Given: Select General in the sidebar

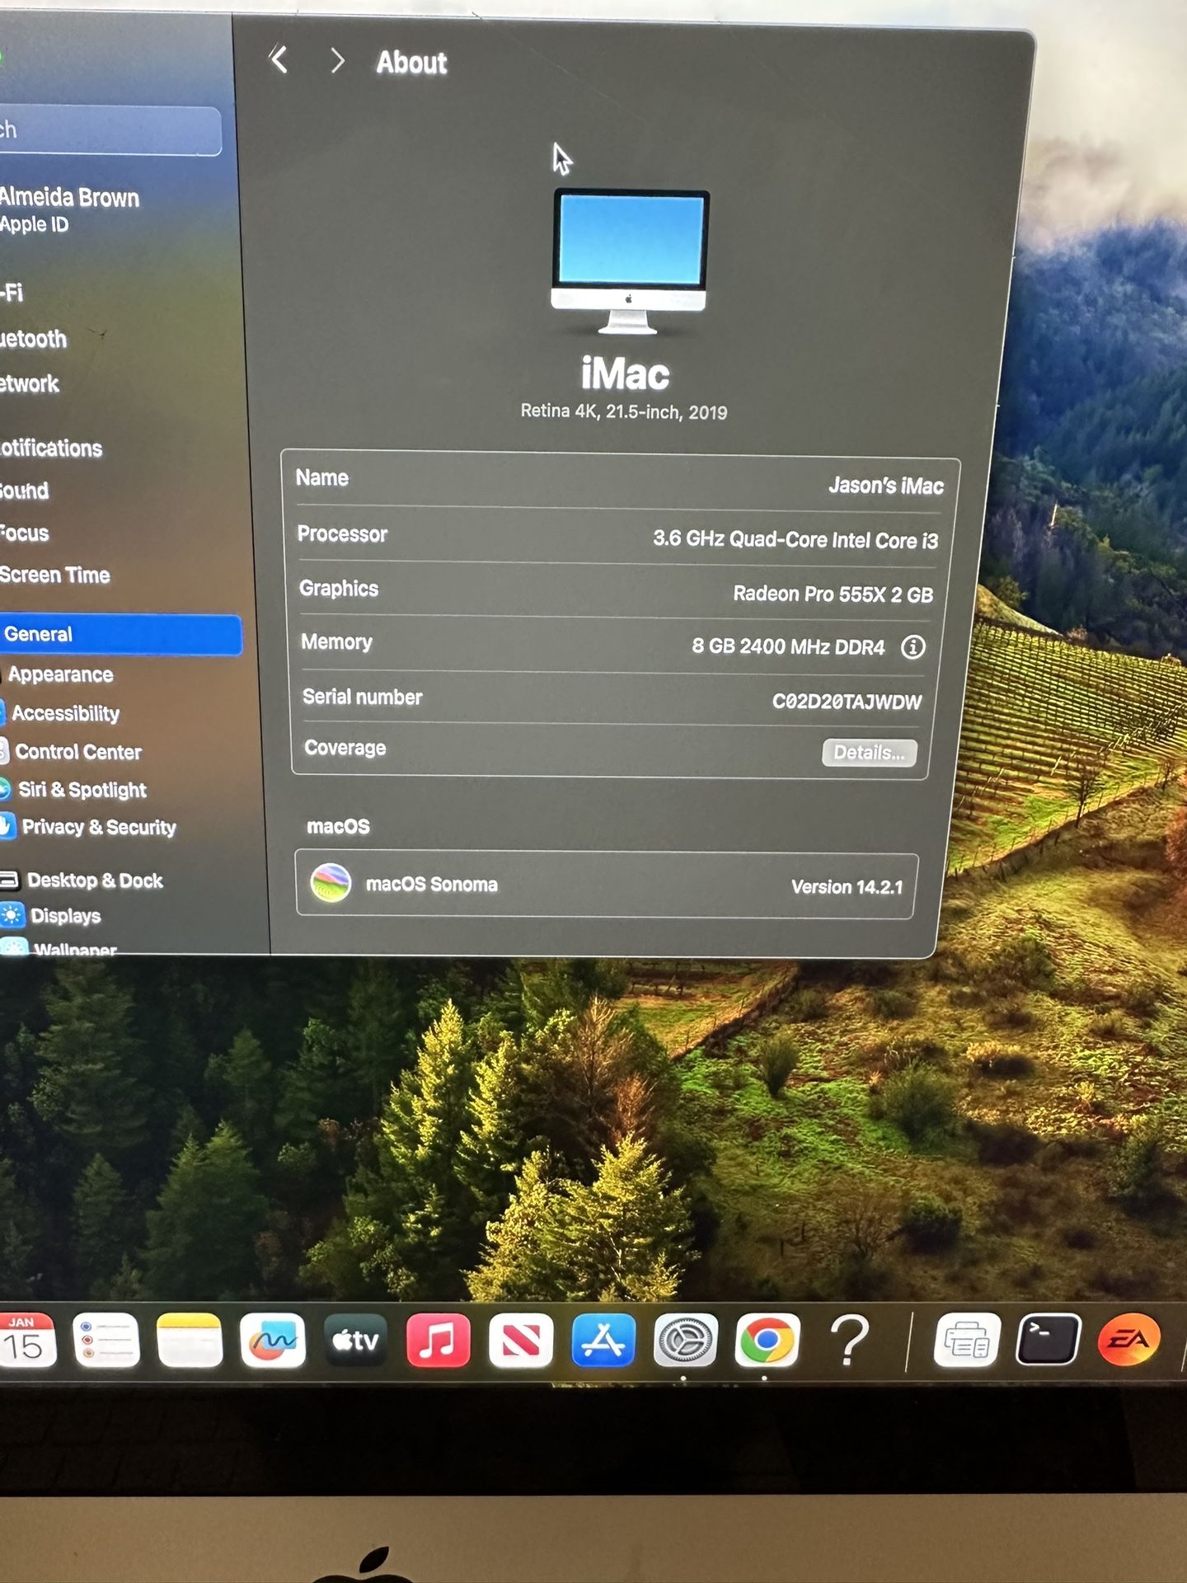Looking at the screenshot, I should [x=121, y=634].
